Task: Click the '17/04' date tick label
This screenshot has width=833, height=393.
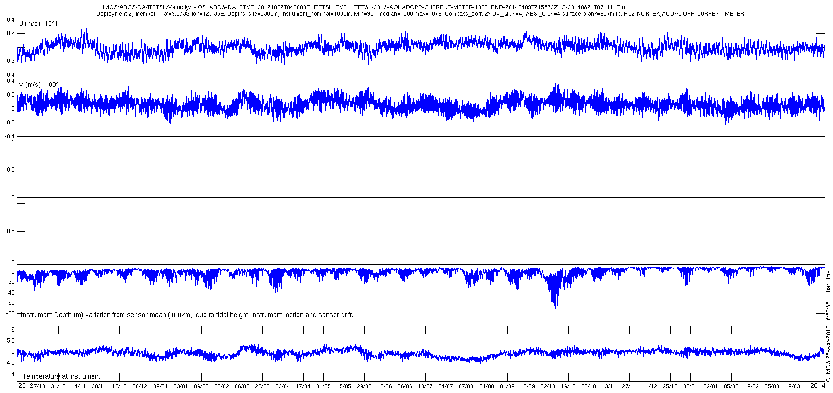Action: click(303, 386)
